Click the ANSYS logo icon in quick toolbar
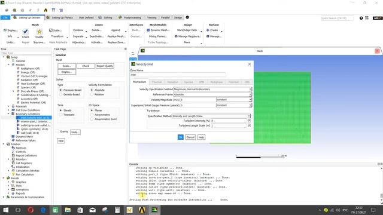This screenshot has height=215, width=383. (x=45, y=10)
